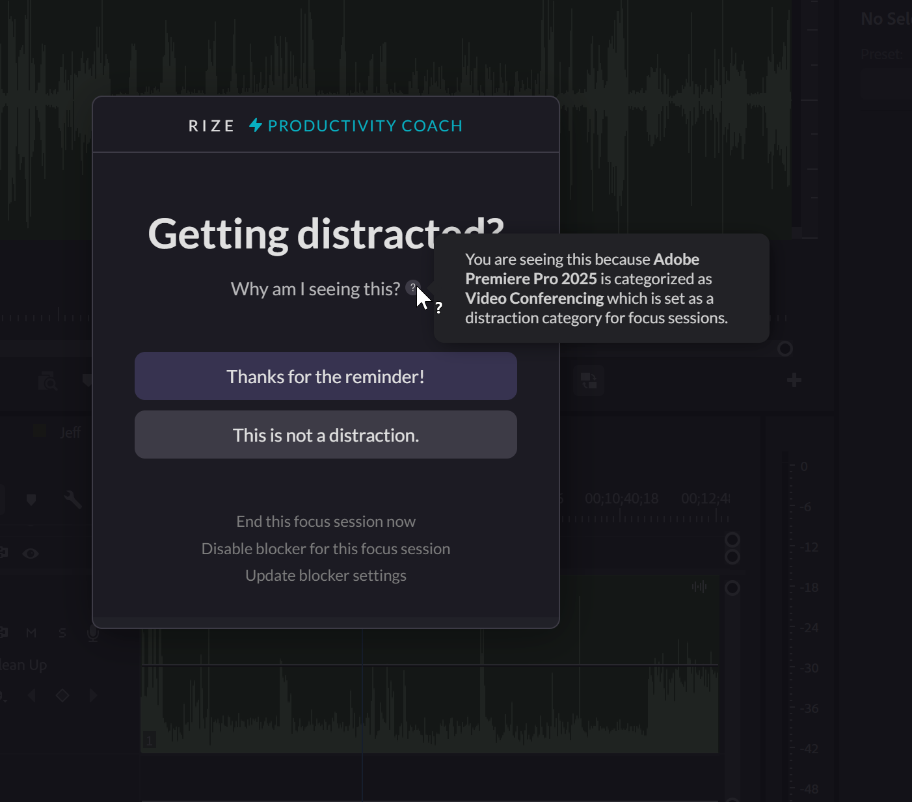Click the 00;10;40;18 mark on the time ruler
This screenshot has height=802, width=912.
tap(622, 499)
